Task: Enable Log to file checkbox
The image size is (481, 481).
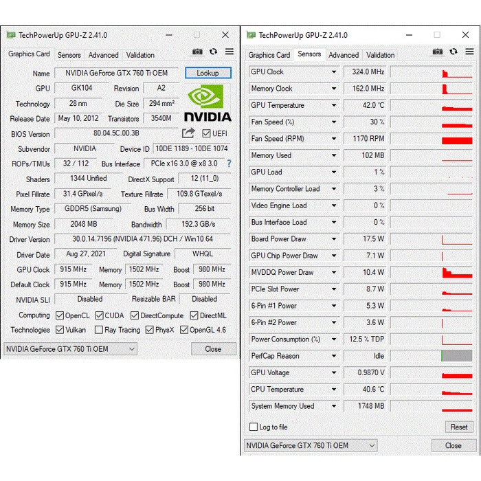Action: [254, 427]
